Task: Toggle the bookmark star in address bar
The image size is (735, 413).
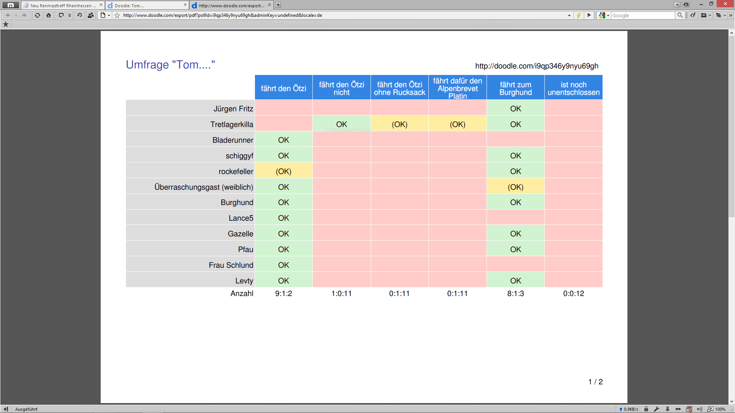Action: point(117,15)
